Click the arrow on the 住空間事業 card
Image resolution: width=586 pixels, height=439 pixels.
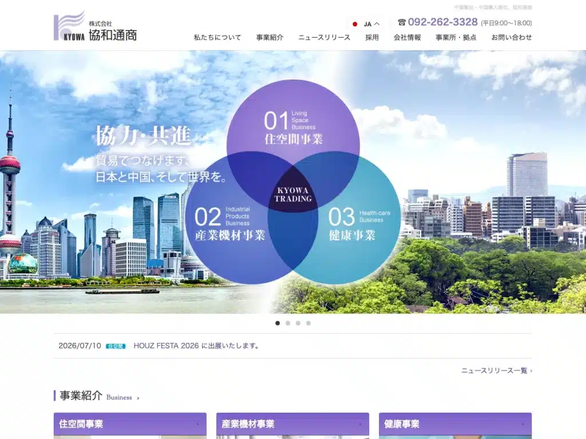pos(197,424)
